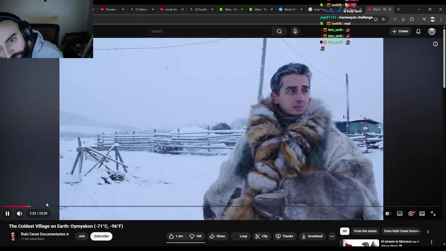Click the '17.4m subscribers' text
This screenshot has height=251, width=446.
[x=32, y=239]
